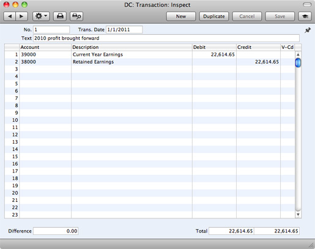The image size is (315, 249).
Task: Print the transaction with printer icon
Action: [60, 17]
